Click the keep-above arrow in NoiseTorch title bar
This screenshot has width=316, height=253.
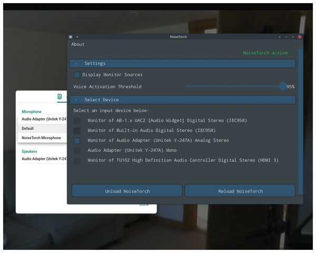[280, 37]
